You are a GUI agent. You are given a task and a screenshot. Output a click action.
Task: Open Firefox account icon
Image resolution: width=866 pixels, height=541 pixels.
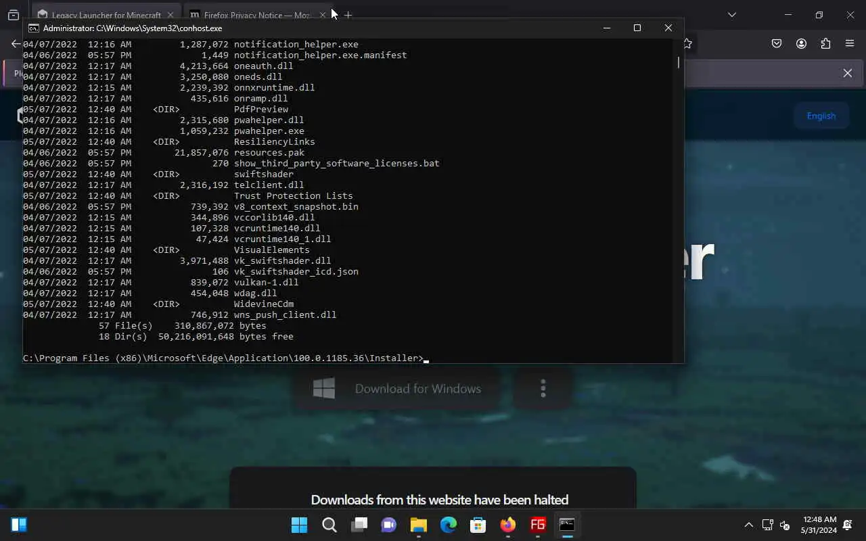click(801, 44)
